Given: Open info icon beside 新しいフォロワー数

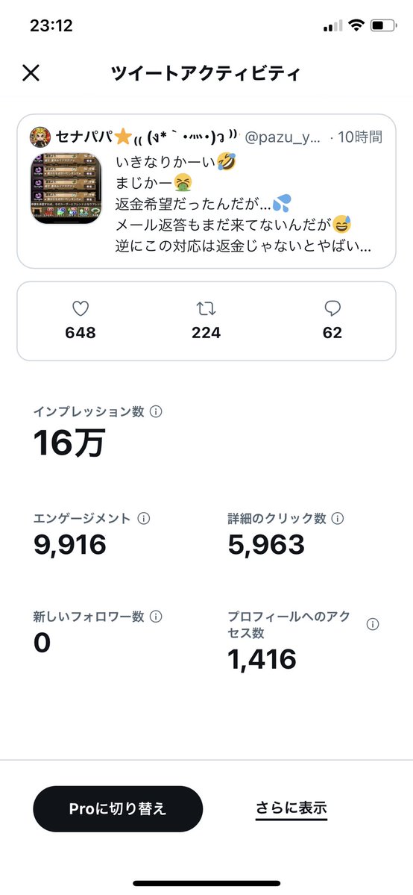Looking at the screenshot, I should point(156,617).
